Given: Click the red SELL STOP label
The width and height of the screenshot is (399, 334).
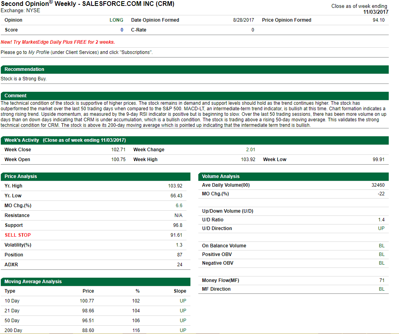Looking at the screenshot, I should point(18,235).
